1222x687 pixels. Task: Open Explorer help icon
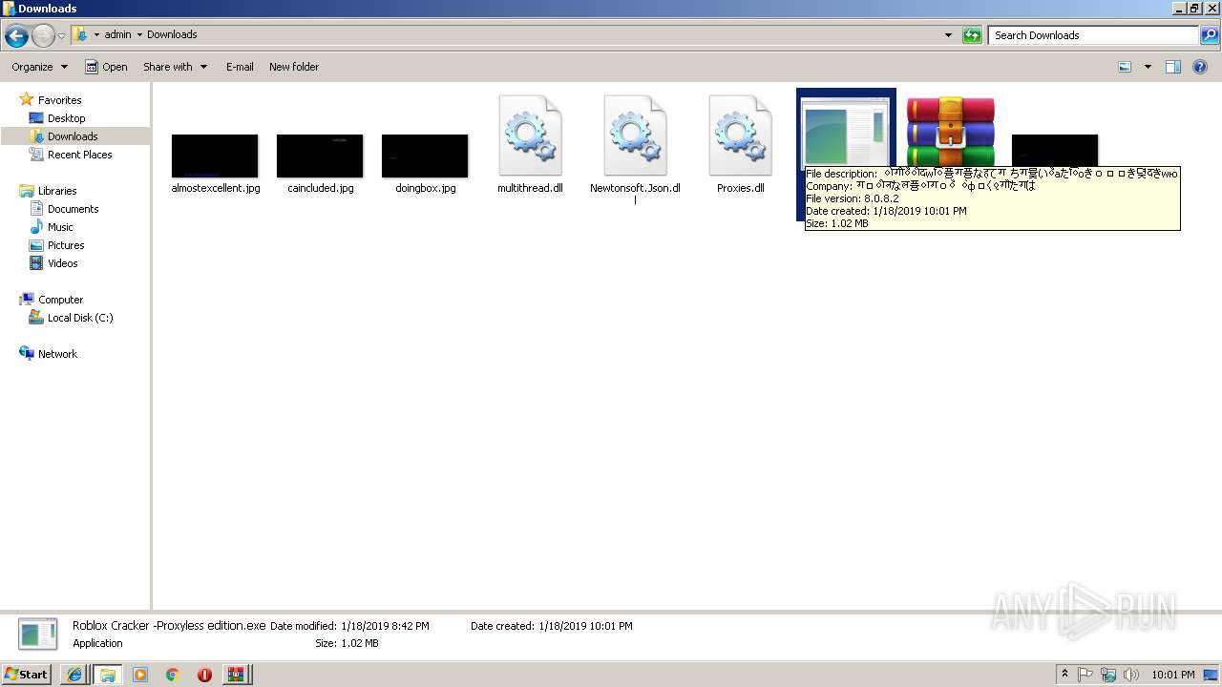[1202, 67]
